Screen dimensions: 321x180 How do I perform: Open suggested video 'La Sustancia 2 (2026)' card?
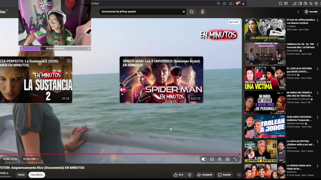pyautogui.click(x=36, y=80)
